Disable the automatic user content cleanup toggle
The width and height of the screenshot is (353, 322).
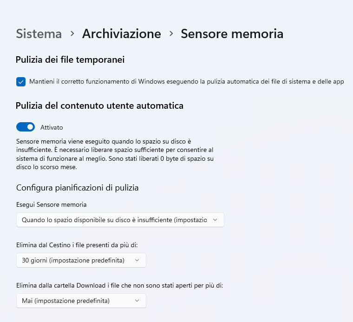(x=26, y=127)
